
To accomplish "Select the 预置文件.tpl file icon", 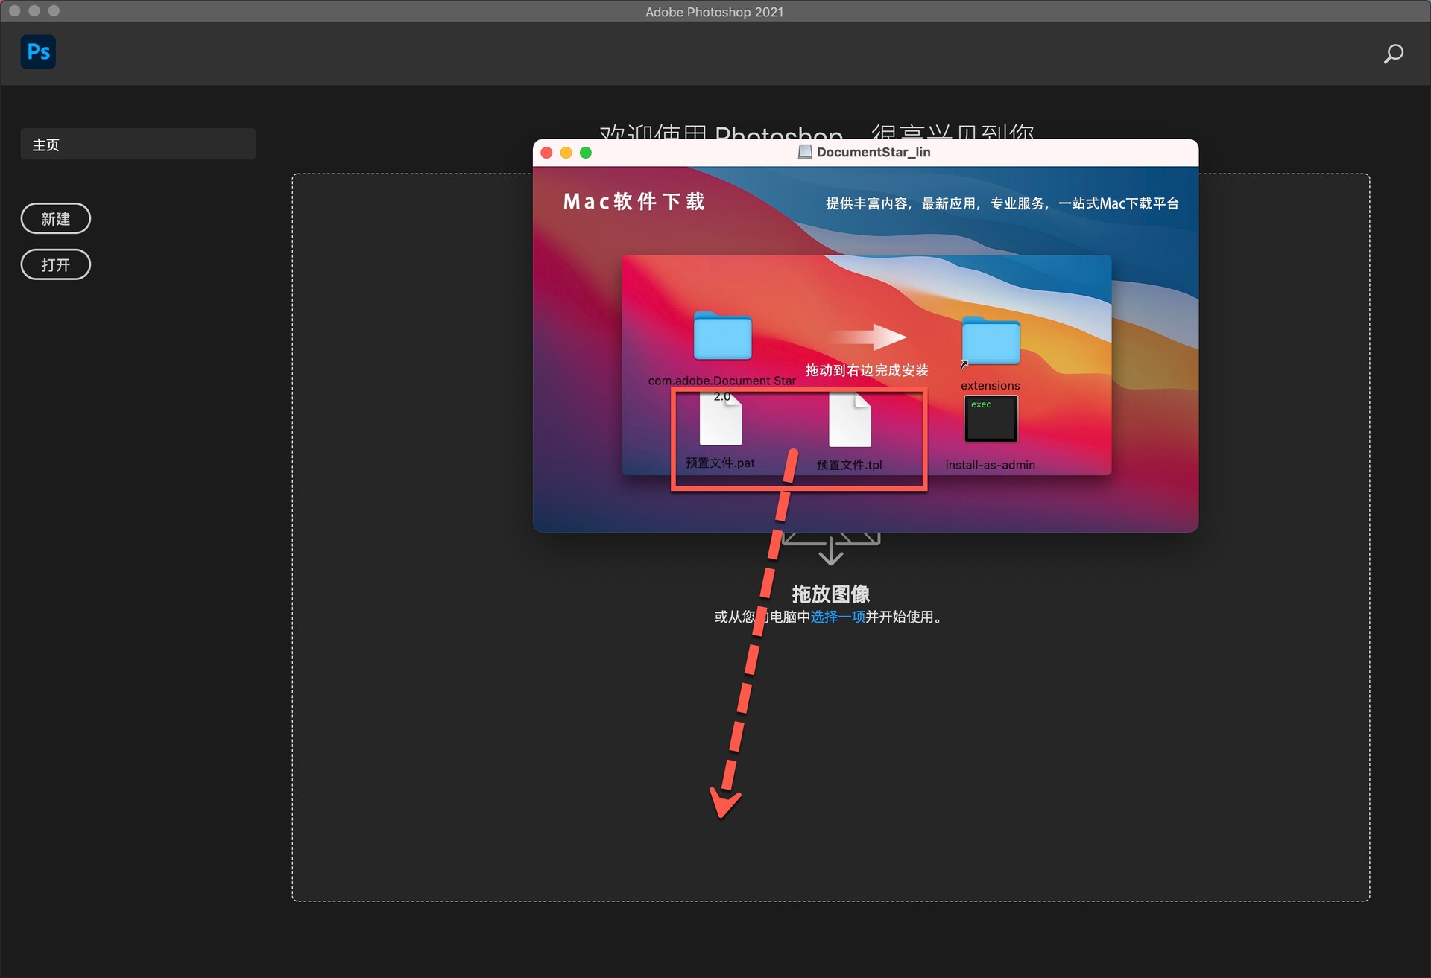I will (x=850, y=421).
